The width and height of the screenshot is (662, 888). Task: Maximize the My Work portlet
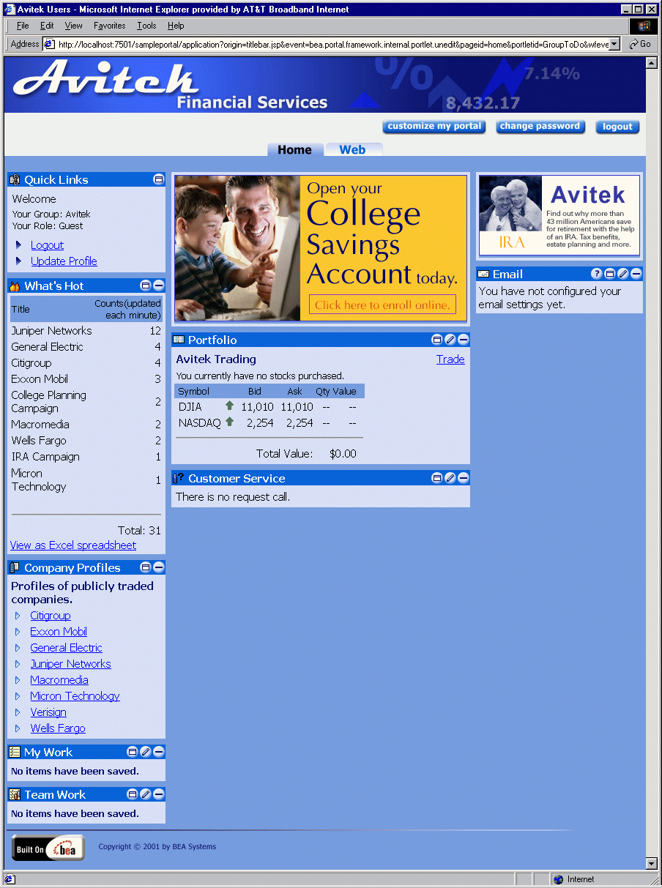coord(133,752)
